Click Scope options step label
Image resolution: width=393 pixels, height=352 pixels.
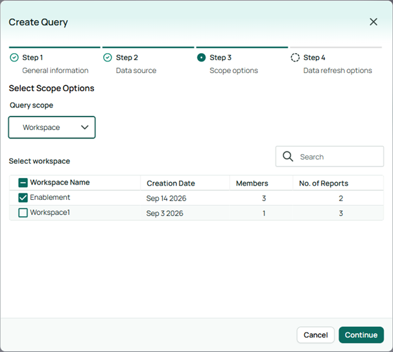pos(233,71)
